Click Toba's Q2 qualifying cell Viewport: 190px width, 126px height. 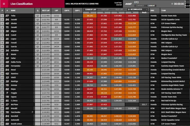(38, 16)
